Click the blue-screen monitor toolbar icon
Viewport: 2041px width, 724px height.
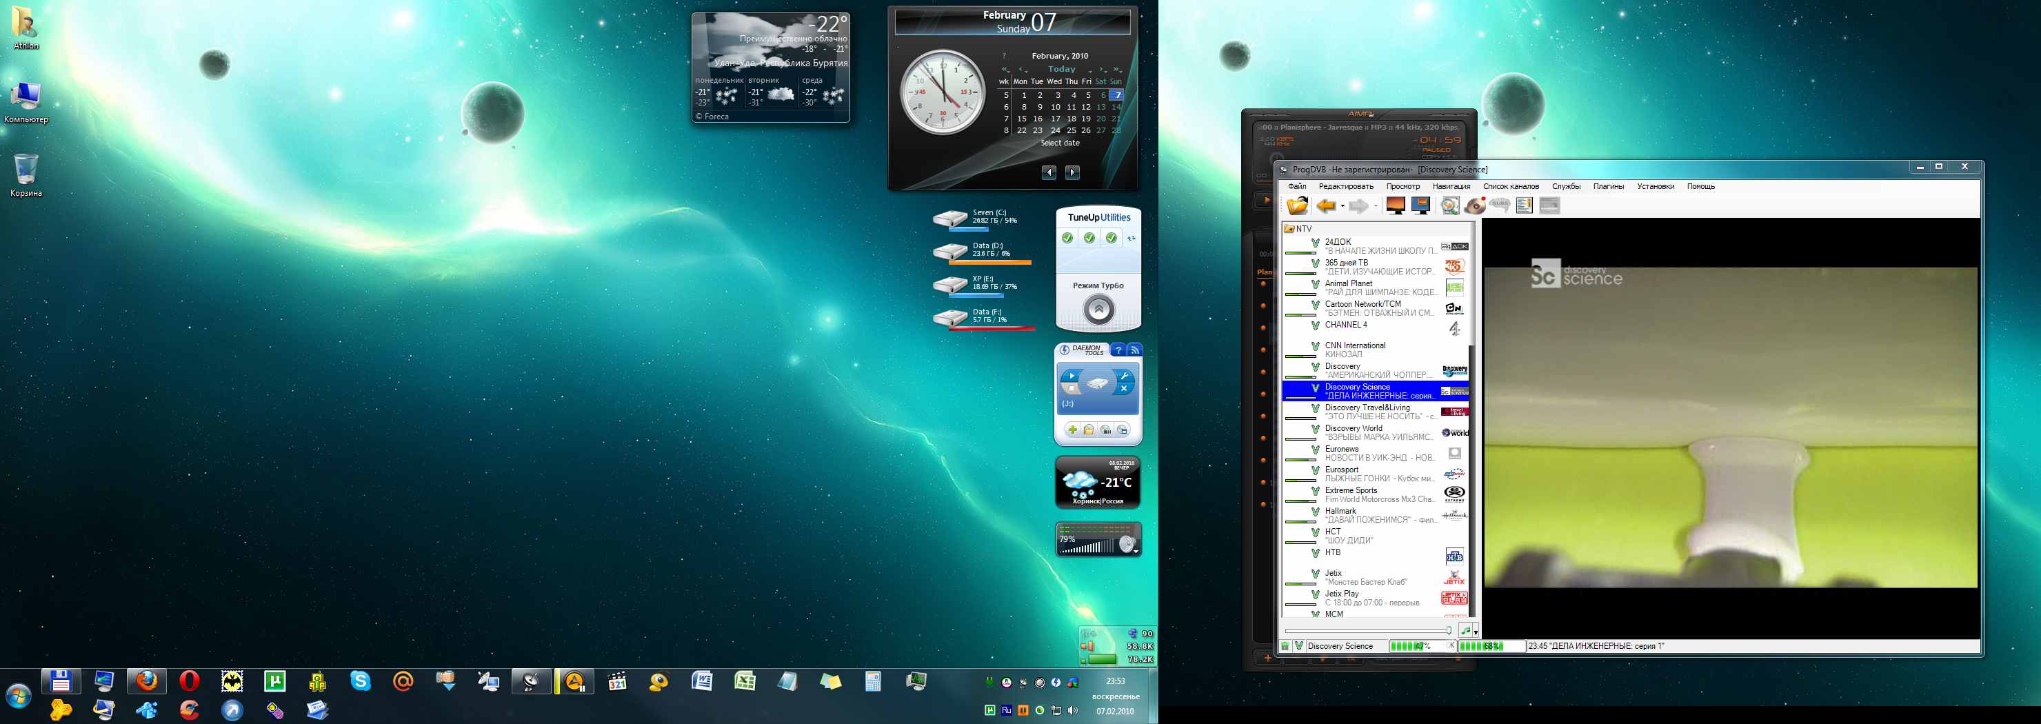point(1420,206)
